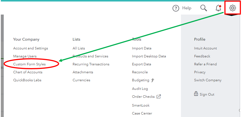Choose Switch Company in Profile
The height and width of the screenshot is (117, 242).
click(x=208, y=80)
